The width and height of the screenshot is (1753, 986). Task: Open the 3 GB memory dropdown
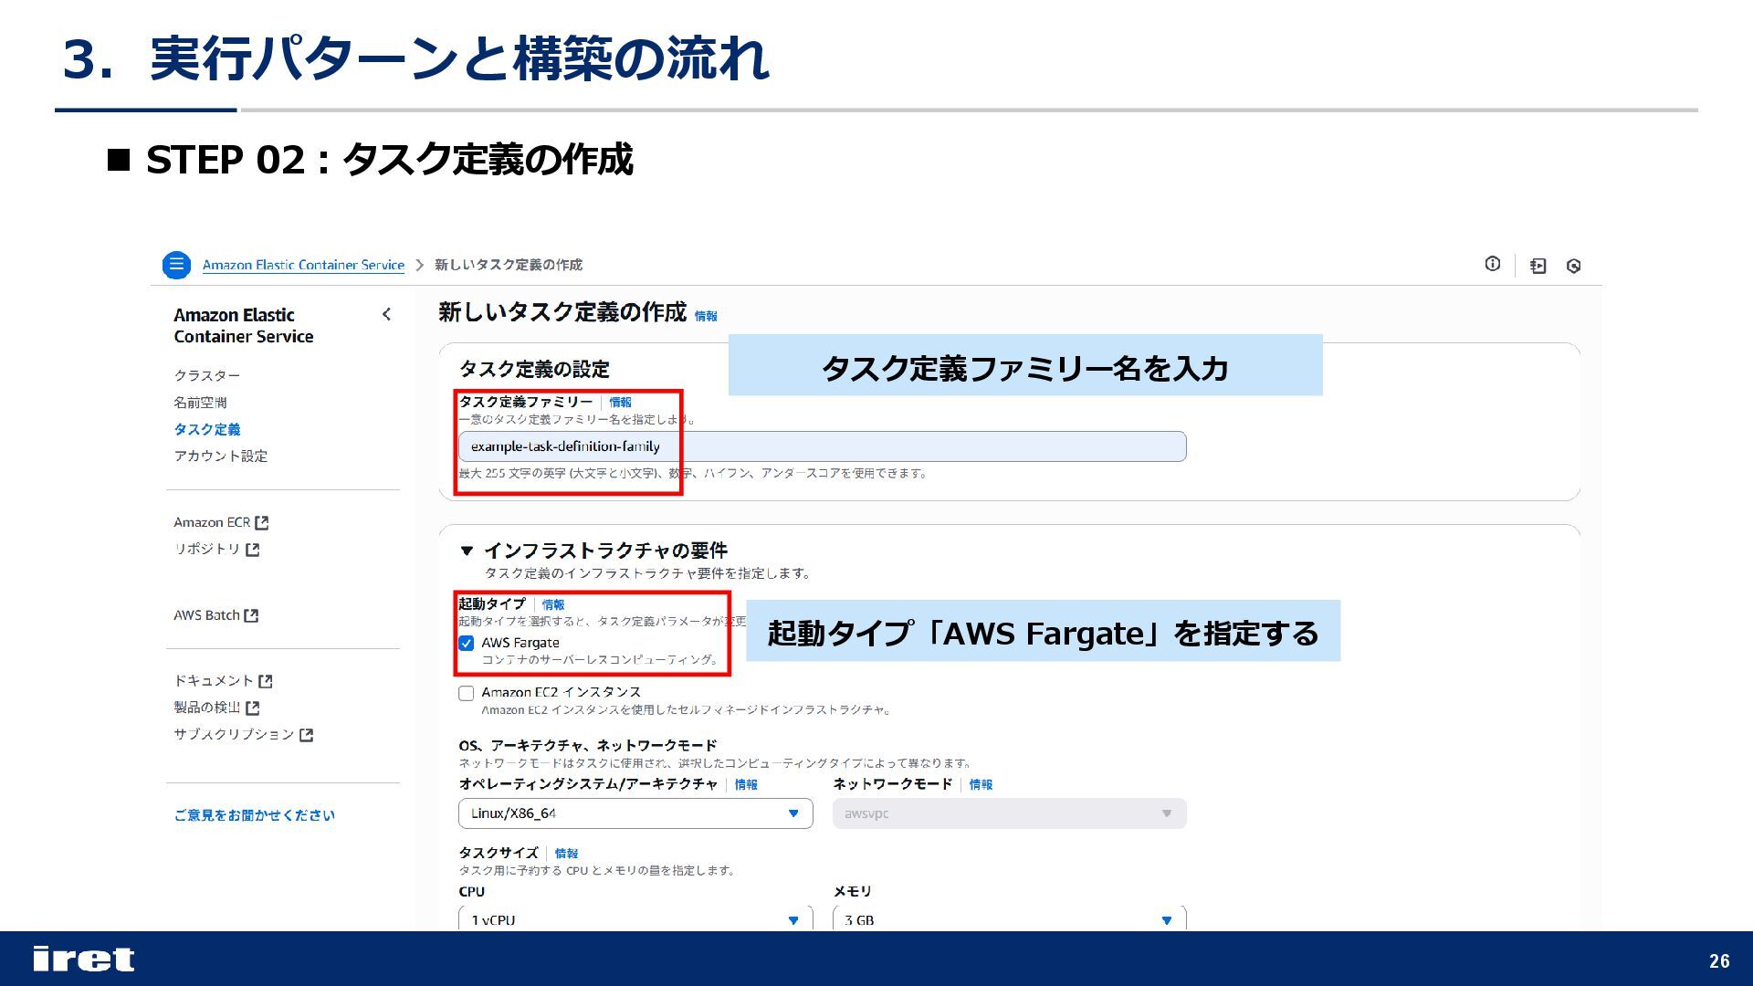coord(1009,918)
